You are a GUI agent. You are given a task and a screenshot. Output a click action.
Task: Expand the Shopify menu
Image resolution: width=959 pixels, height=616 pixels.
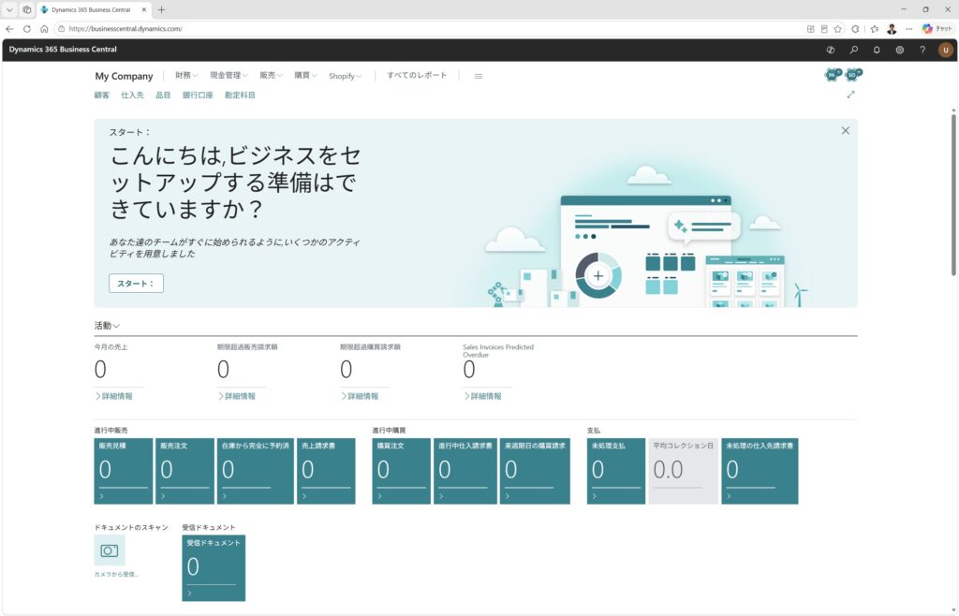345,76
